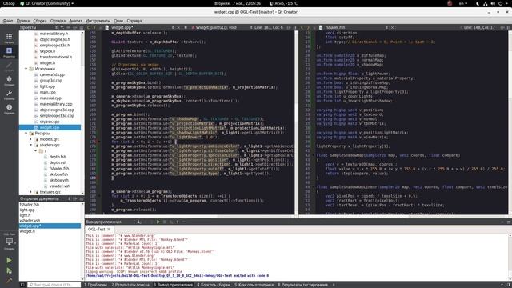Open Инструменты menu

coord(98,21)
